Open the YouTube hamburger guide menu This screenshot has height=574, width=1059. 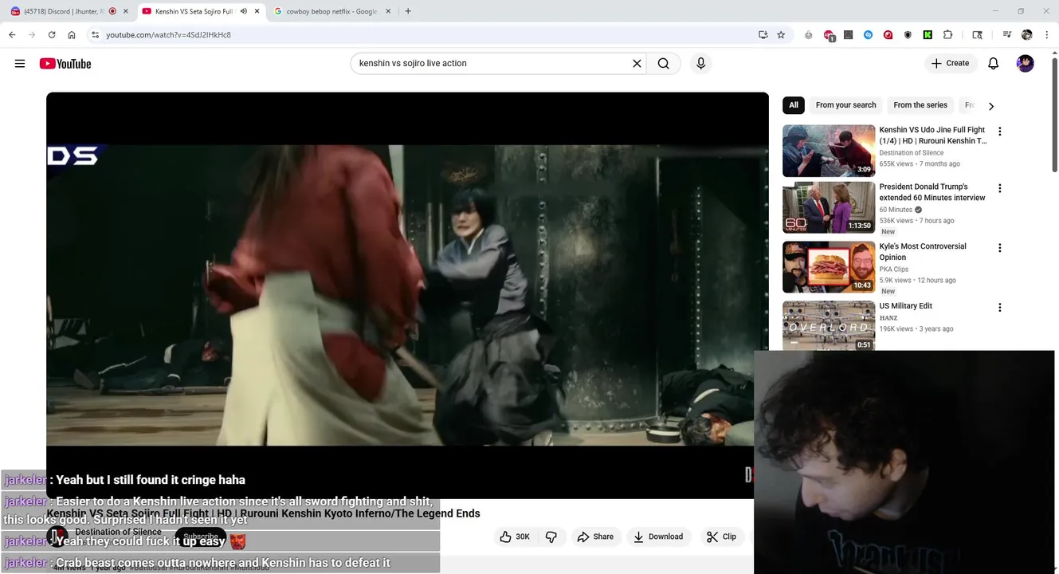[x=20, y=64]
